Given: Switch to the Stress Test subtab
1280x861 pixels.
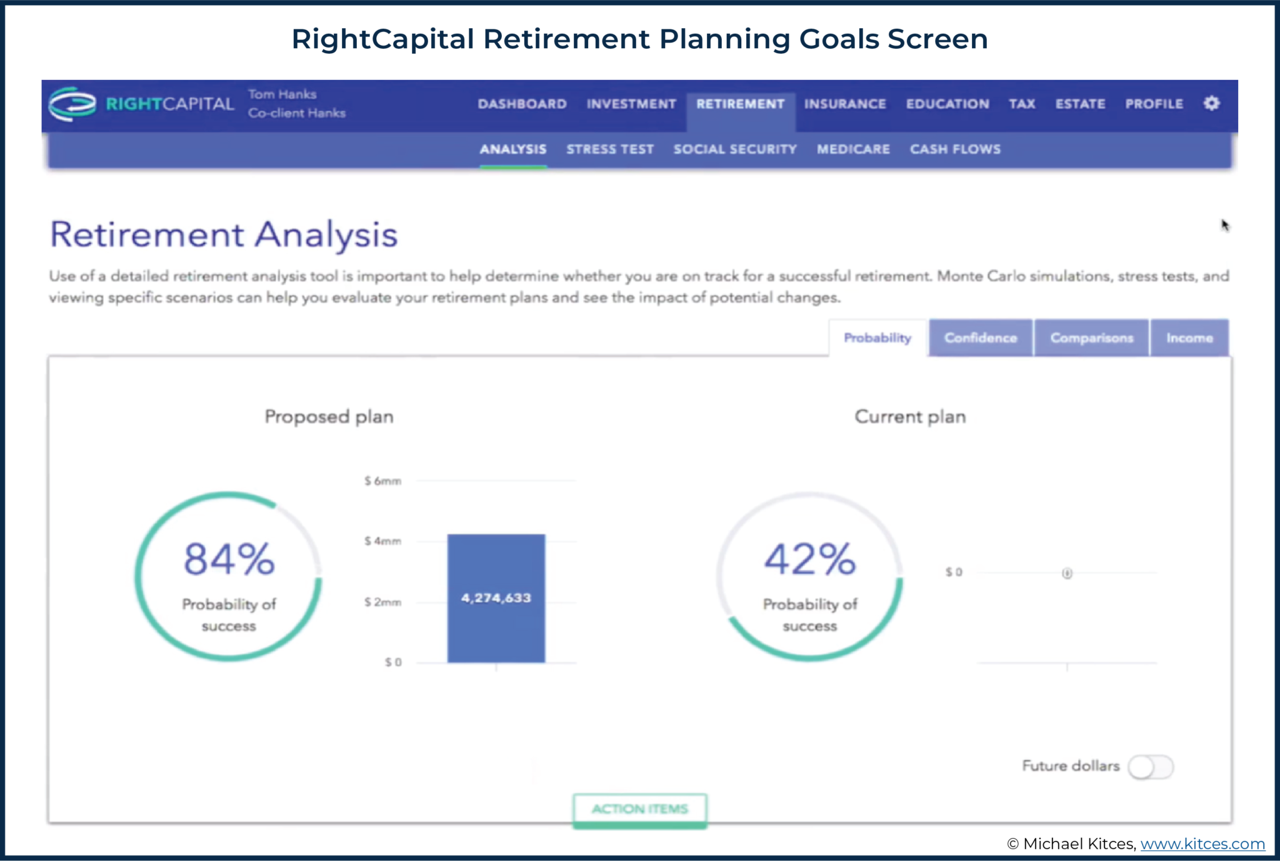Looking at the screenshot, I should pyautogui.click(x=610, y=149).
